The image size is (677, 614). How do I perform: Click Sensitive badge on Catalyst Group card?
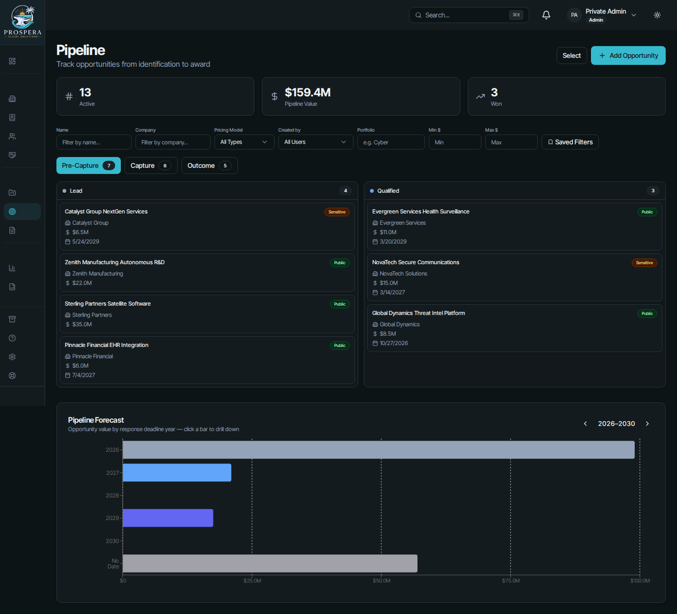pos(337,212)
